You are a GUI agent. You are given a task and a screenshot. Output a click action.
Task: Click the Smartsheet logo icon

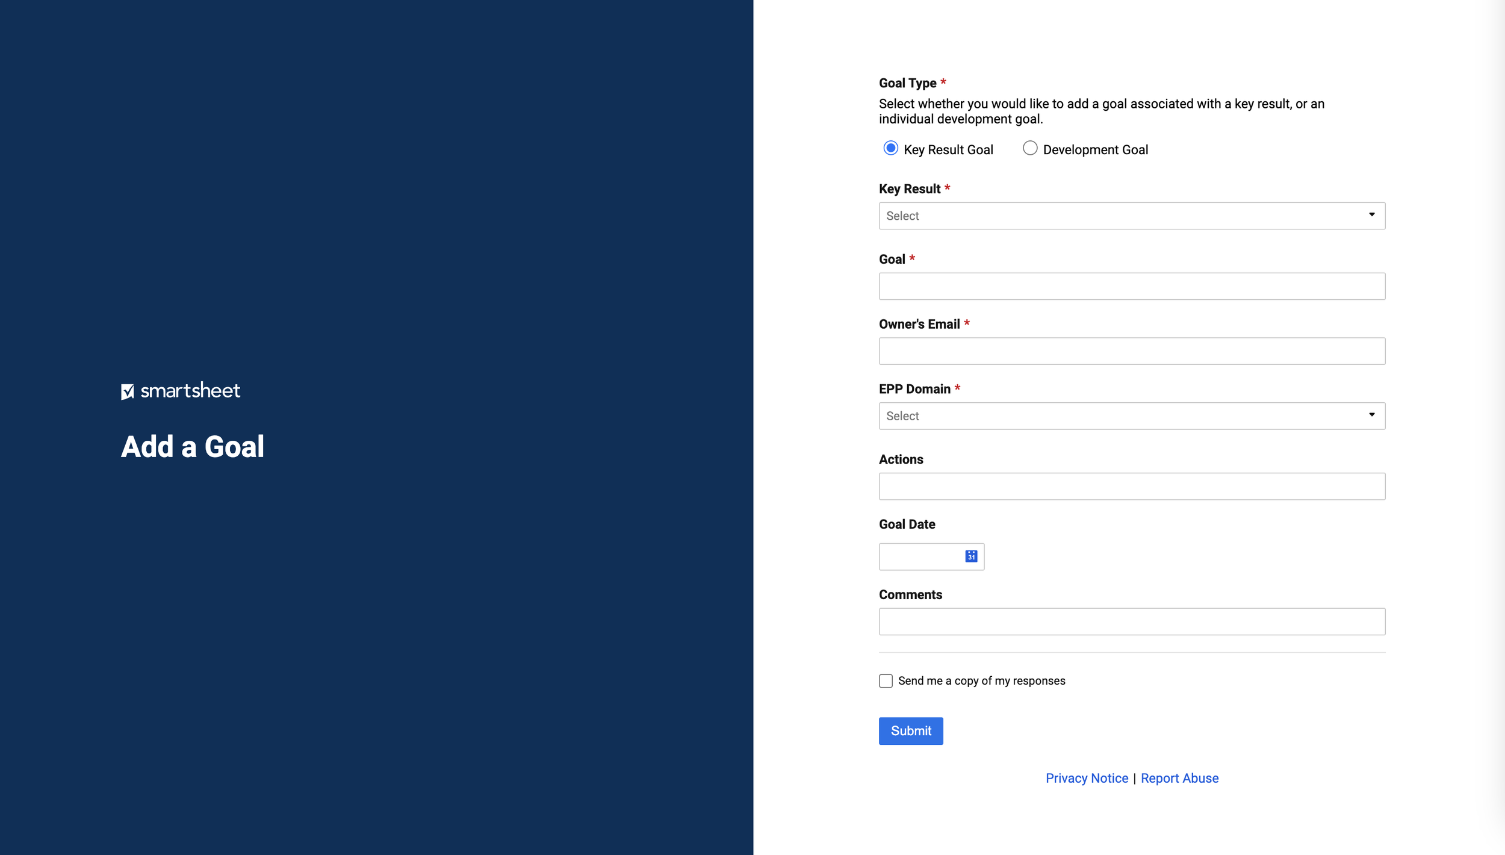point(128,391)
